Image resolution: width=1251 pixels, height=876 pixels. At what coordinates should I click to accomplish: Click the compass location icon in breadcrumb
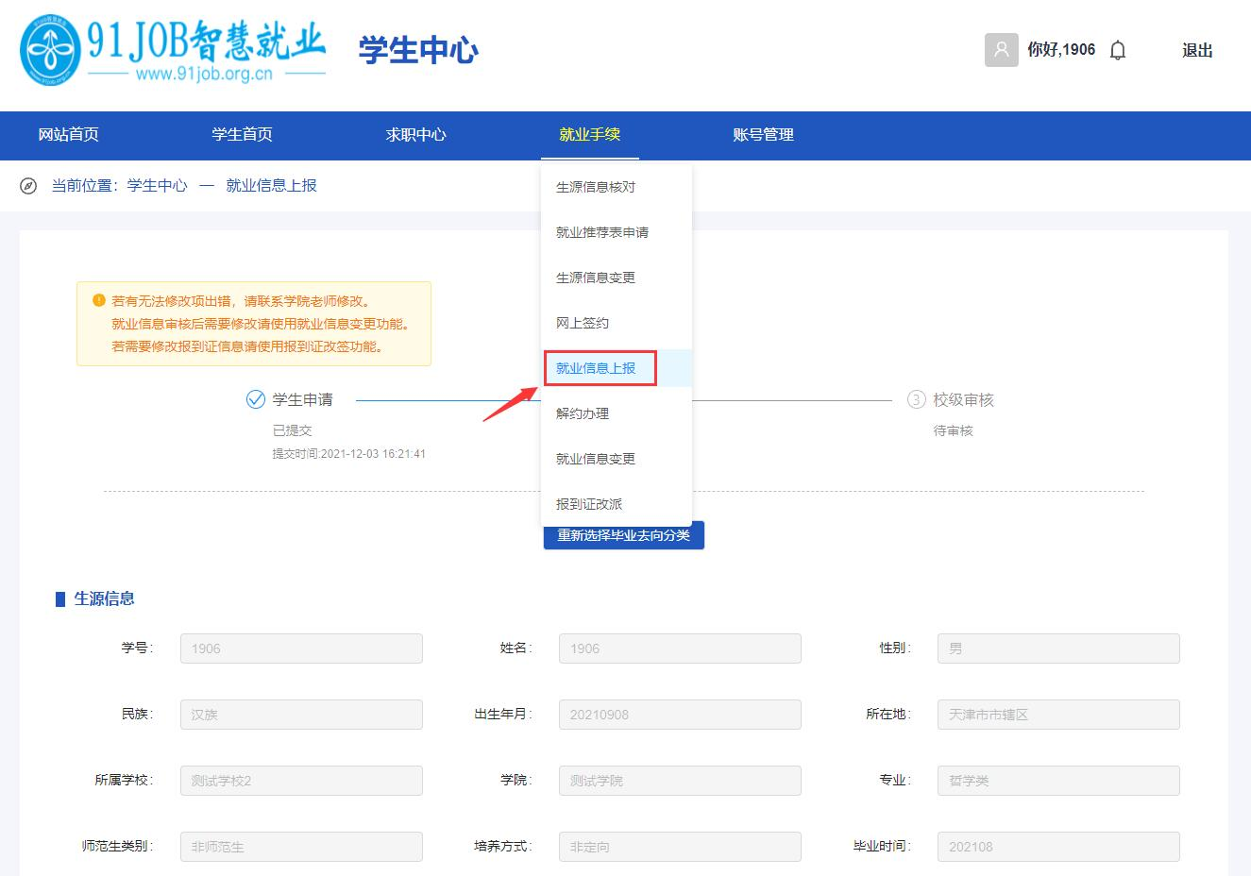(28, 186)
